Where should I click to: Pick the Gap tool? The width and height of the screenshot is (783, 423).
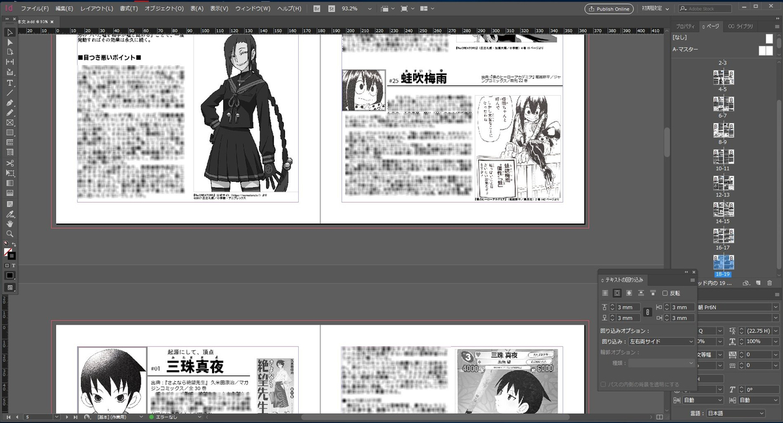10,63
